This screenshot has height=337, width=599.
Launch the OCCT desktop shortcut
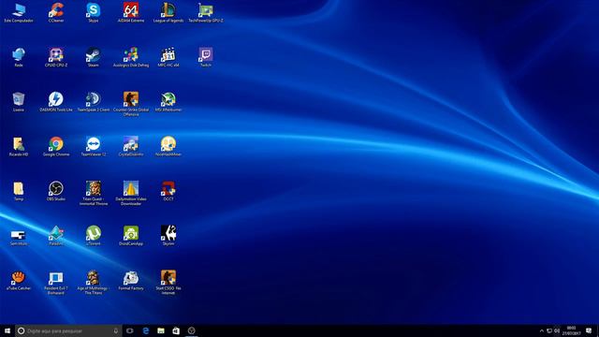(168, 191)
